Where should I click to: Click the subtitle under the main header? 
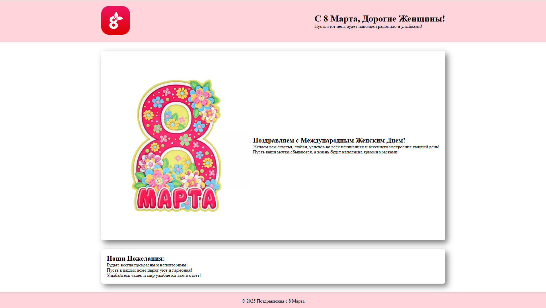[x=368, y=26]
